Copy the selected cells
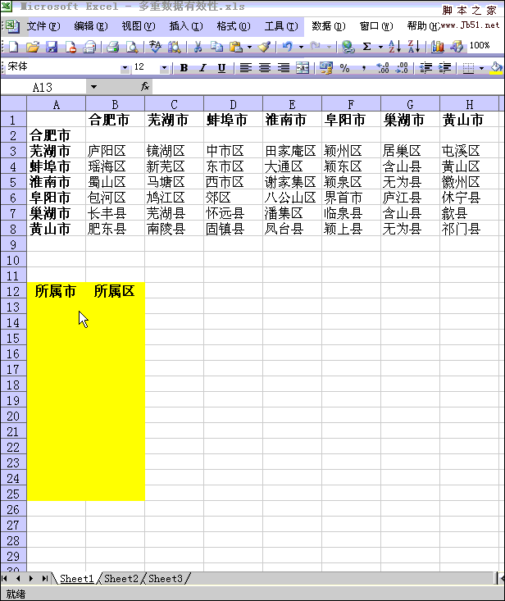 tap(217, 47)
